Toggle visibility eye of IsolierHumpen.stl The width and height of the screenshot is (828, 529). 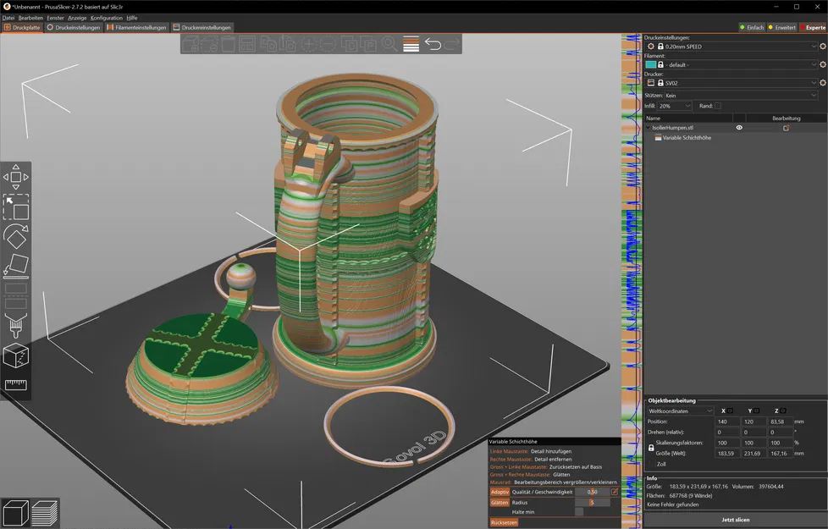[739, 128]
